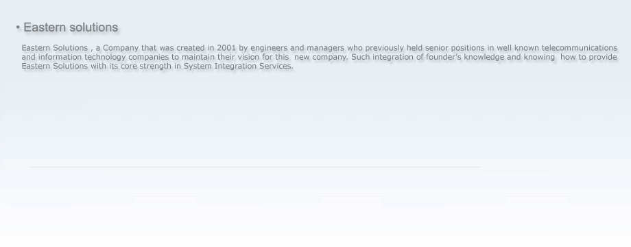Click 'information technology' in the second line
The width and height of the screenshot is (631, 247).
(x=82, y=57)
